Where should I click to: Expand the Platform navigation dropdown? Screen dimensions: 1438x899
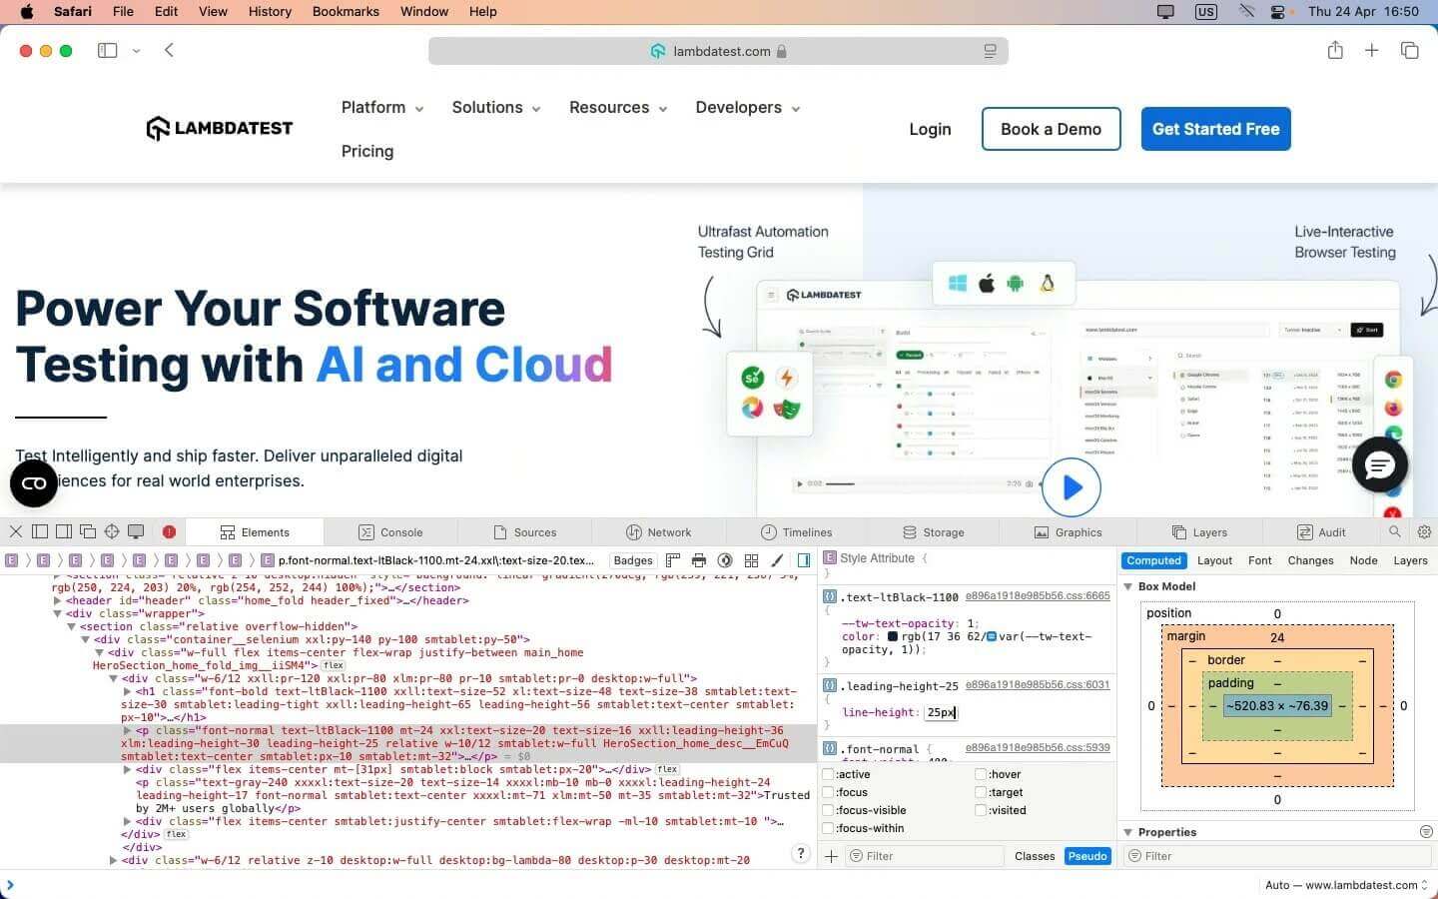tap(382, 108)
